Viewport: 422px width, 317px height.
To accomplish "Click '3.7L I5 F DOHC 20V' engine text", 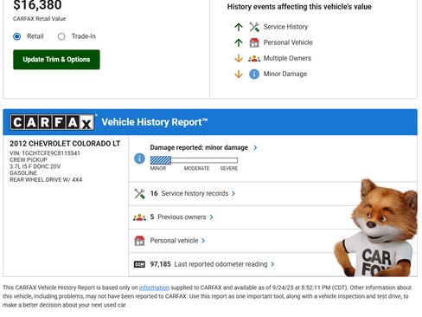I will click(x=35, y=166).
